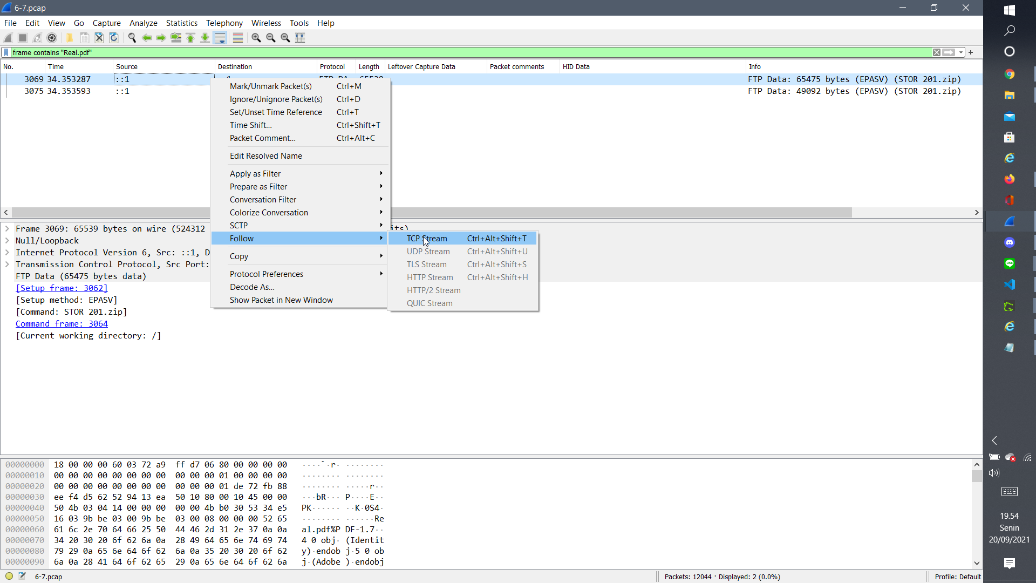Expand the Conversation Filter submenu
Image resolution: width=1036 pixels, height=583 pixels.
pyautogui.click(x=299, y=200)
